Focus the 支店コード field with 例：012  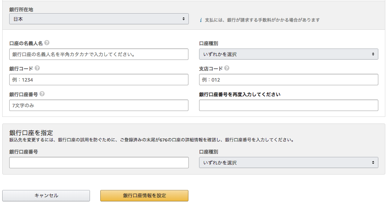point(289,80)
